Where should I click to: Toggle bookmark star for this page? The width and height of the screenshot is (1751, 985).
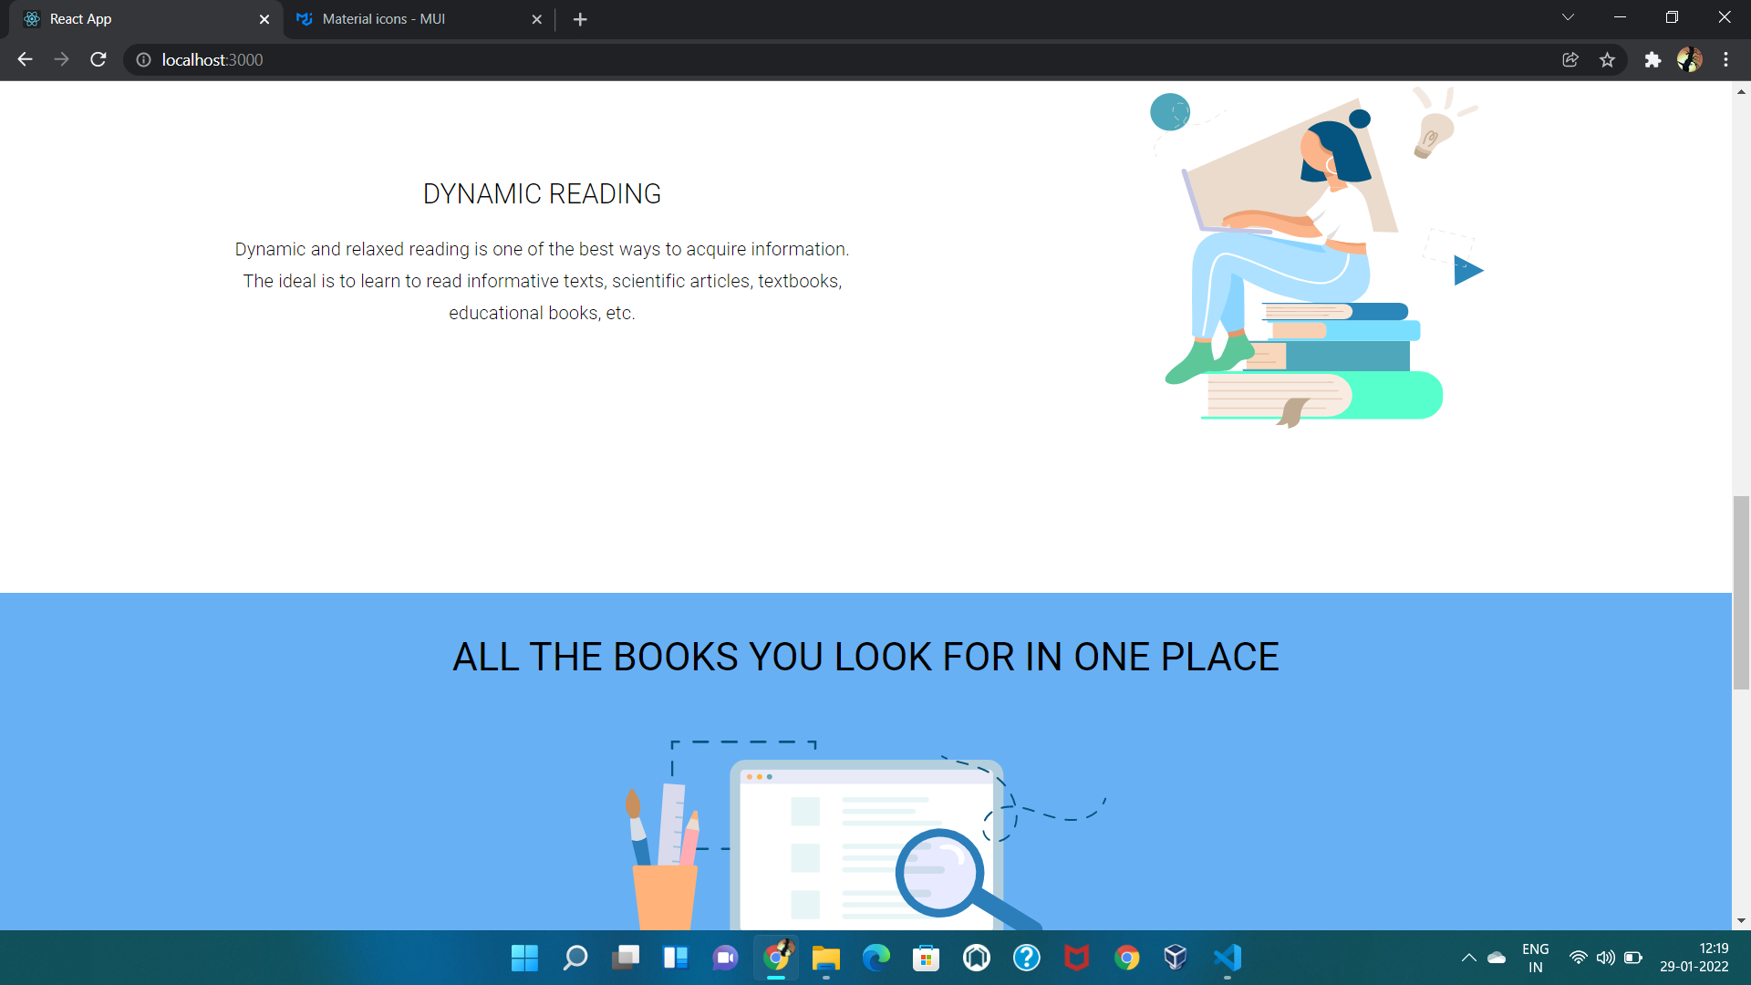click(1608, 59)
